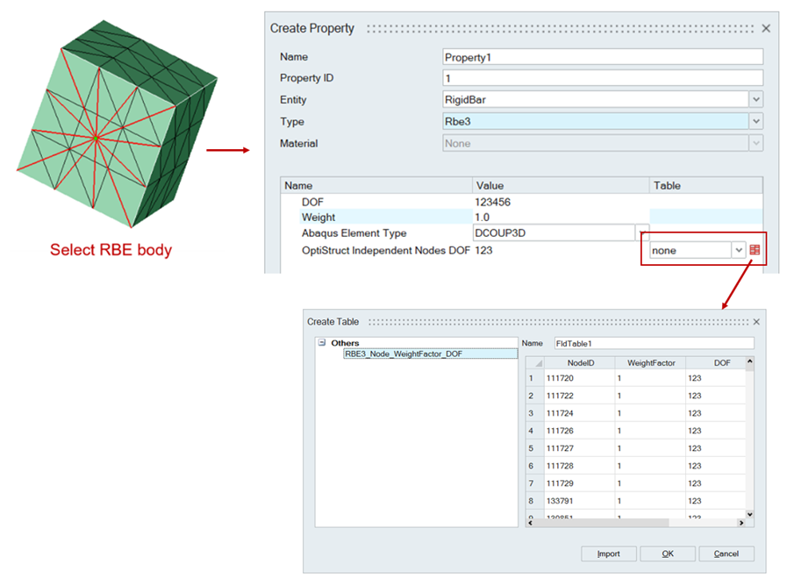Click the Name field containing Property1
The image size is (787, 579).
(x=603, y=57)
